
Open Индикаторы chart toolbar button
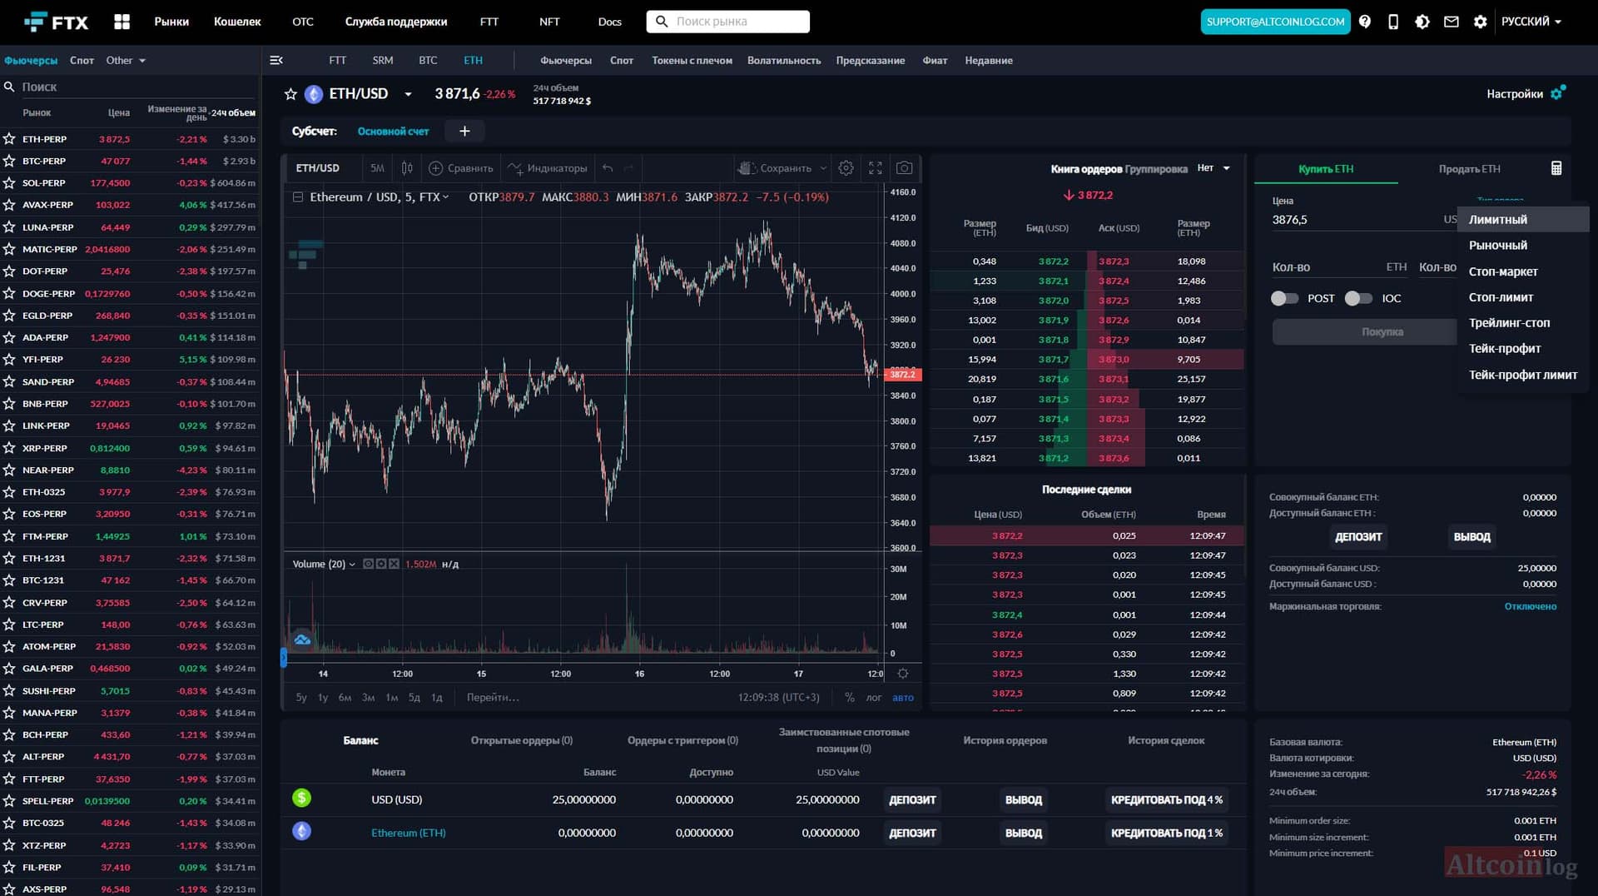548,168
